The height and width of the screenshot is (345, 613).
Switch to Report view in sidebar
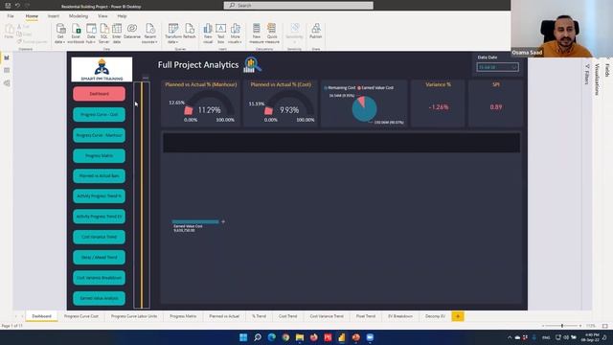coord(7,57)
